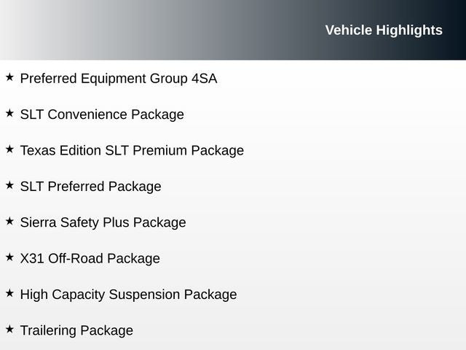Select the Preferred Equipment Group 4SA text
This screenshot has height=350, width=466.
click(118, 78)
